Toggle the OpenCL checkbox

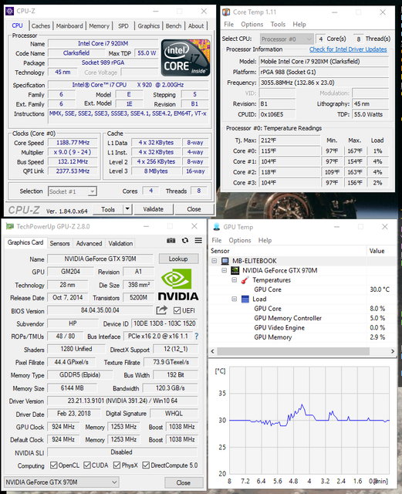tap(53, 465)
